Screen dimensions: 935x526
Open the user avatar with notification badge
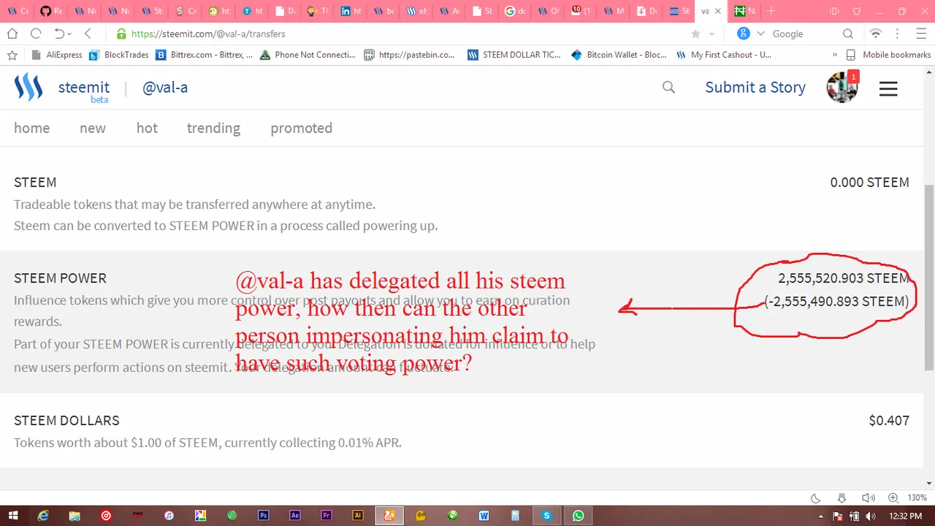click(841, 87)
